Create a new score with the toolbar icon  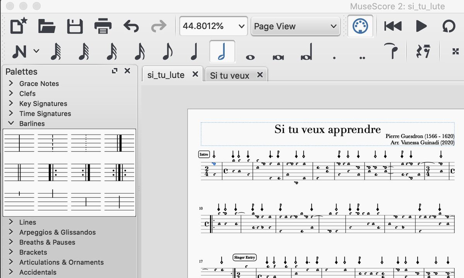pos(19,26)
